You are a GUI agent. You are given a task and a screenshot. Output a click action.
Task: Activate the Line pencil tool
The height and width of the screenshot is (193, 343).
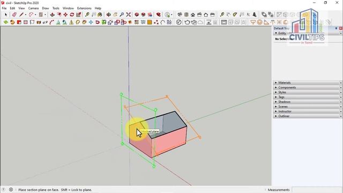click(21, 14)
